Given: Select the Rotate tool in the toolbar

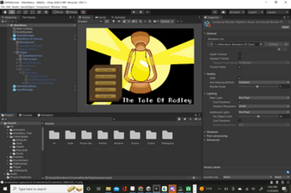Looking at the screenshot, I should (18, 12).
